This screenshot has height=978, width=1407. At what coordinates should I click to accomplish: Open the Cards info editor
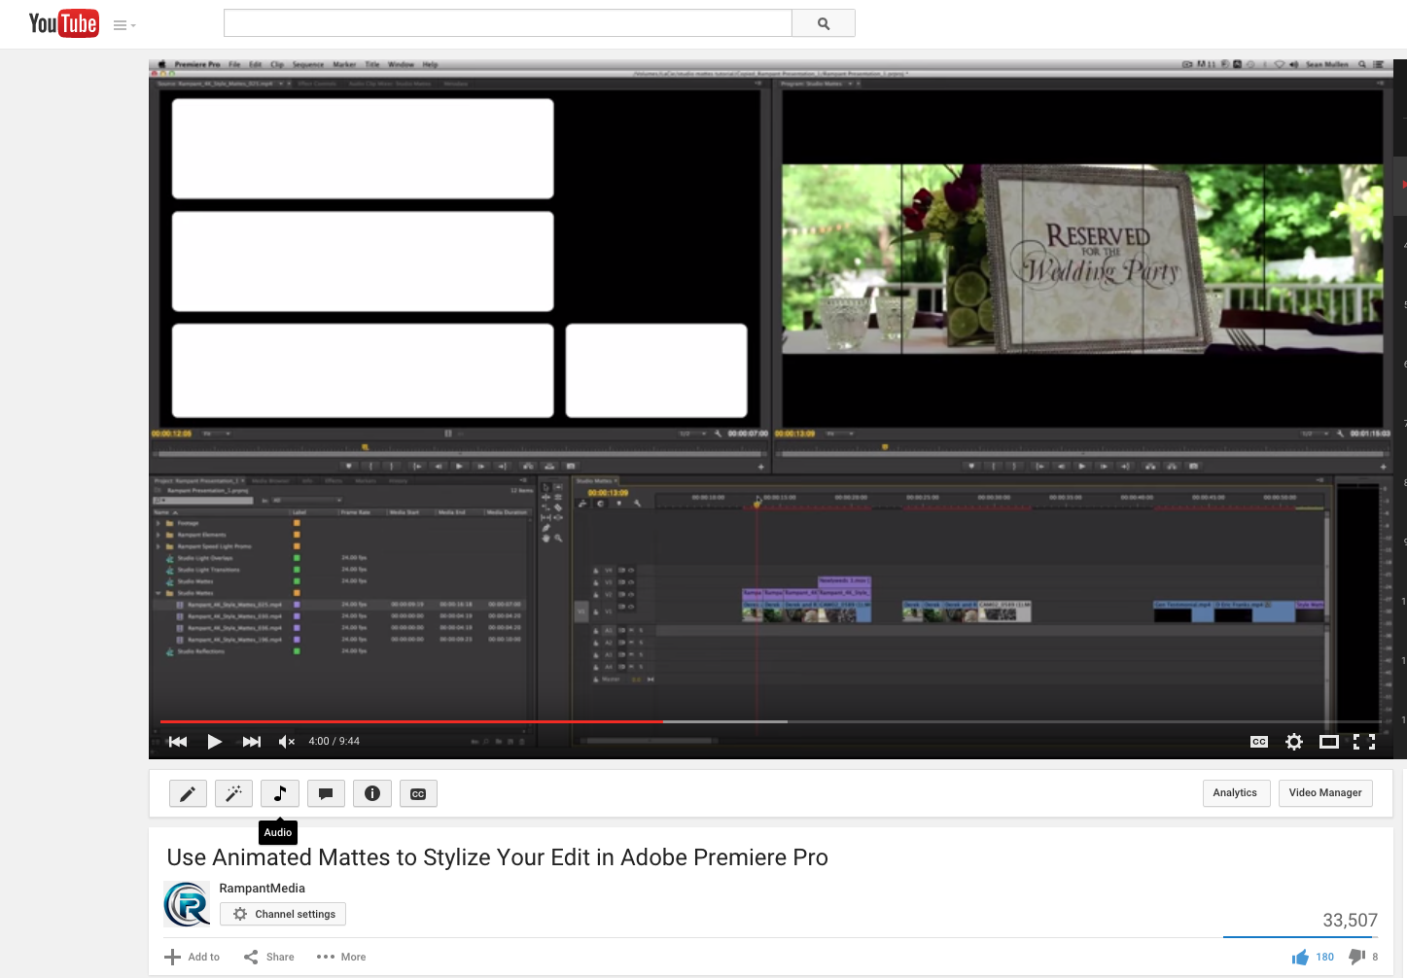click(372, 793)
